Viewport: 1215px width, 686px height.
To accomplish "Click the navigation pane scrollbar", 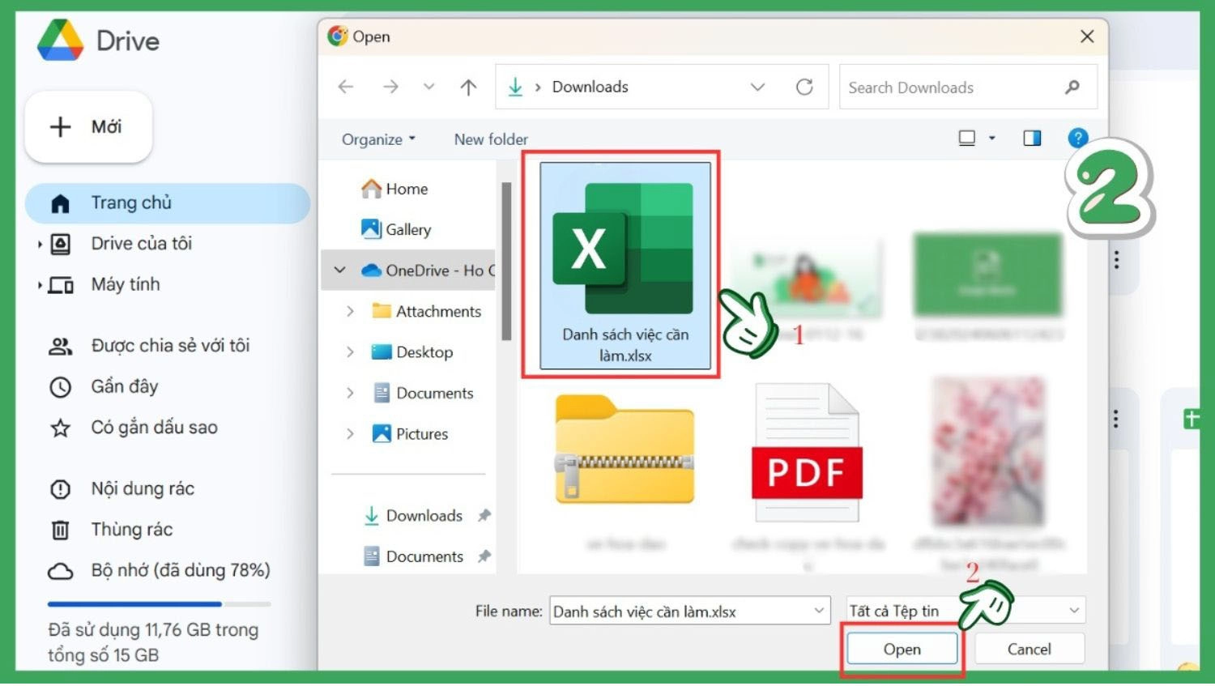I will pos(506,261).
